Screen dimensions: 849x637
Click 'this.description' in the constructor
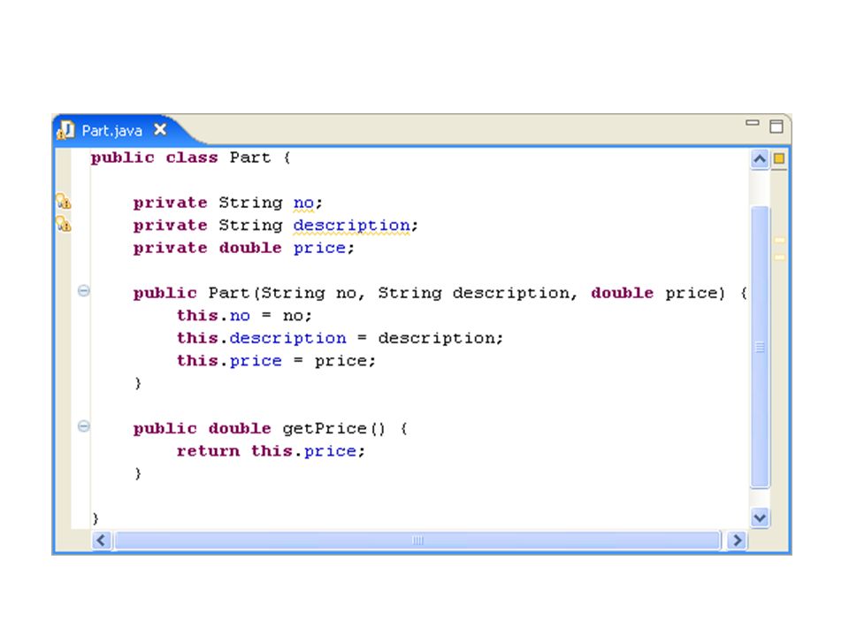pos(262,339)
